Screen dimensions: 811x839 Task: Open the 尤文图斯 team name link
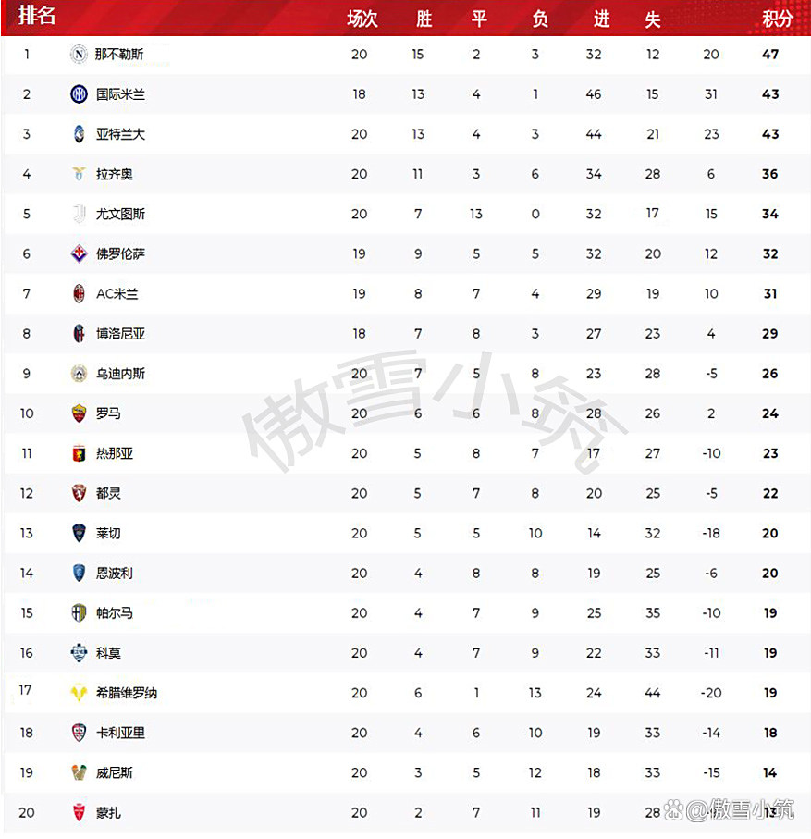tap(120, 214)
